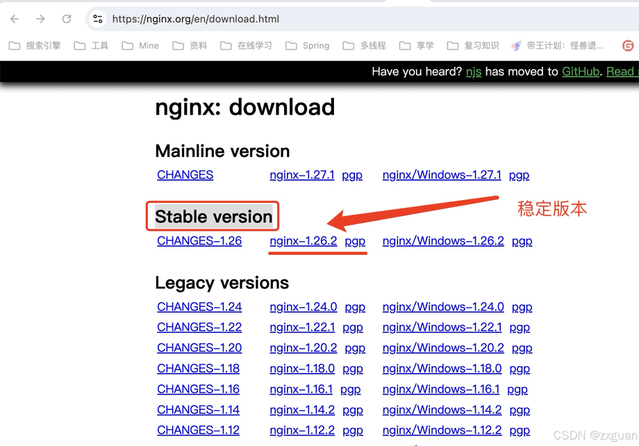Click the red G bookmark icon
Viewport: 639px width, 446px height.
click(628, 46)
